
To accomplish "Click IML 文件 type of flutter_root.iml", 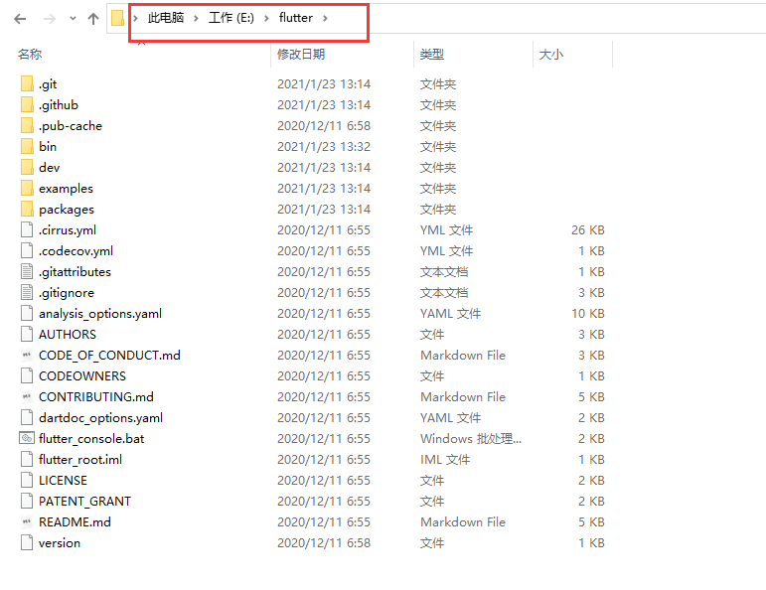I will 445,459.
